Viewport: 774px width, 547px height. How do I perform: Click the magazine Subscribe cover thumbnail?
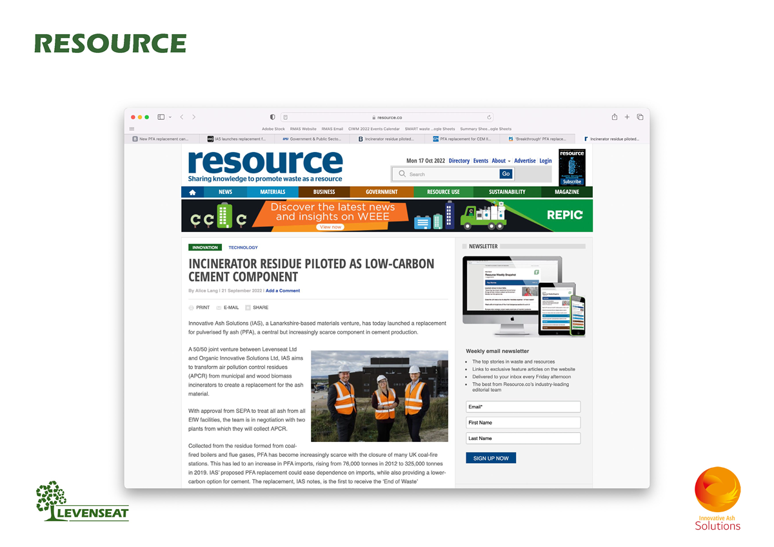[x=572, y=168]
